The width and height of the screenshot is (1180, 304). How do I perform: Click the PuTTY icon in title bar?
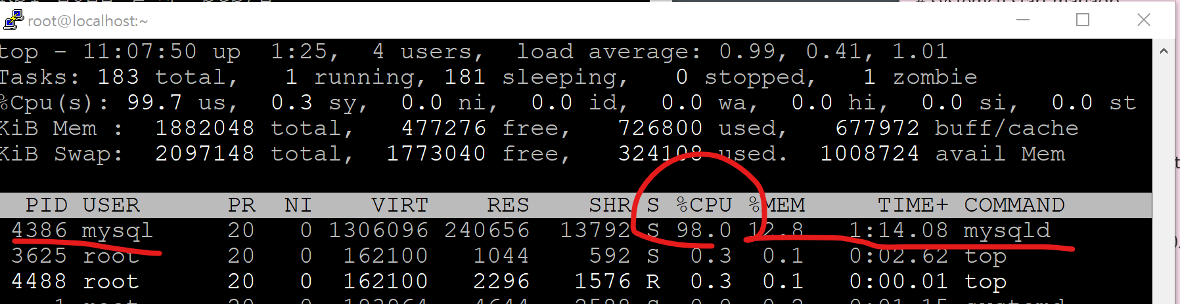(13, 20)
